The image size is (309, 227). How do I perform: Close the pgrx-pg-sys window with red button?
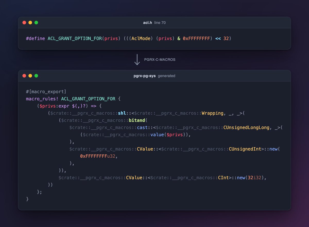click(24, 76)
